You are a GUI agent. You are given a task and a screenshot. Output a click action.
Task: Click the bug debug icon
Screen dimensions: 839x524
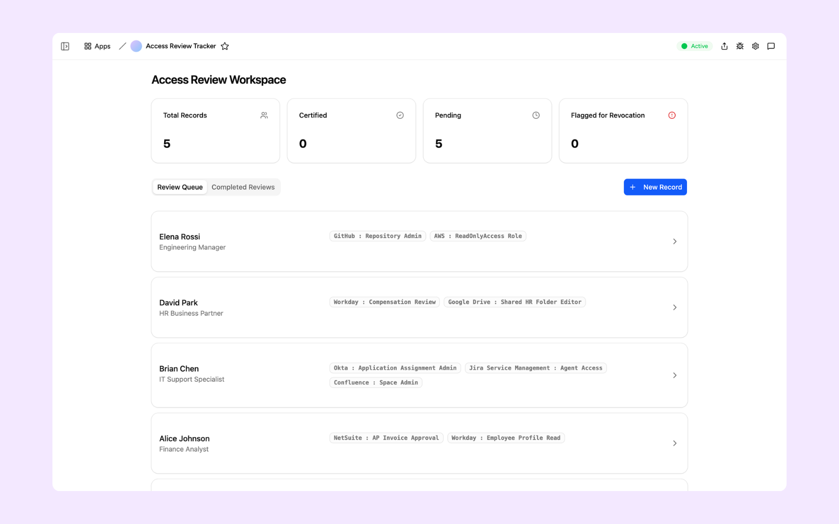pos(740,46)
